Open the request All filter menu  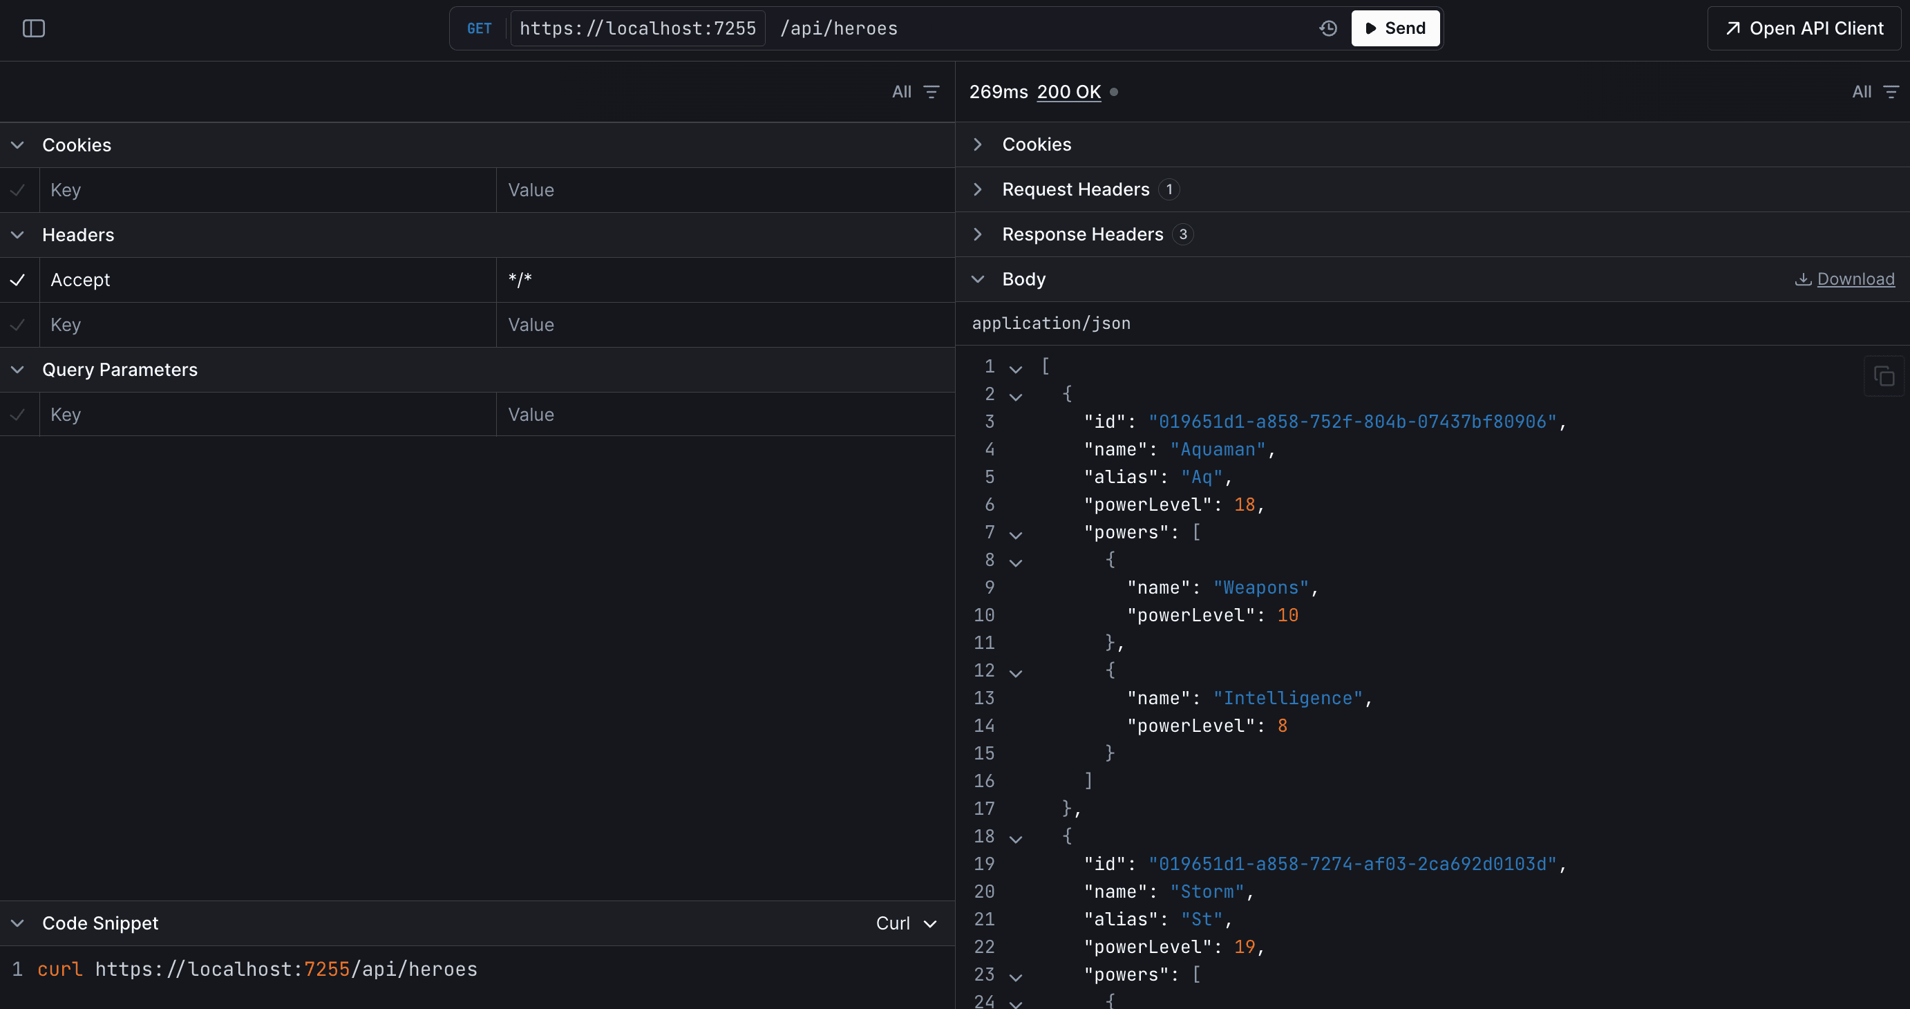click(916, 92)
